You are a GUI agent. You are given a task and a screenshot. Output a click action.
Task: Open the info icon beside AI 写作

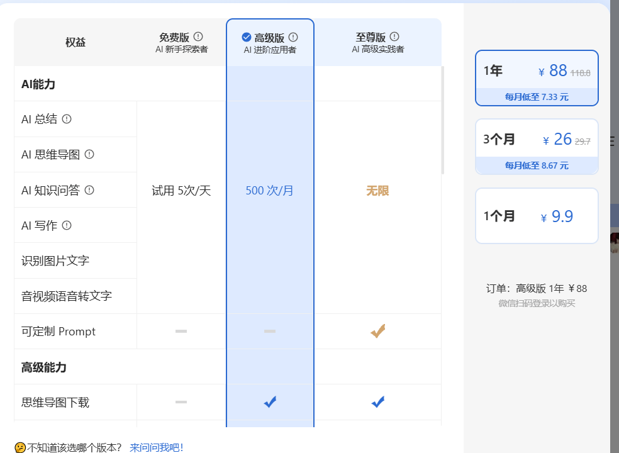(x=68, y=225)
